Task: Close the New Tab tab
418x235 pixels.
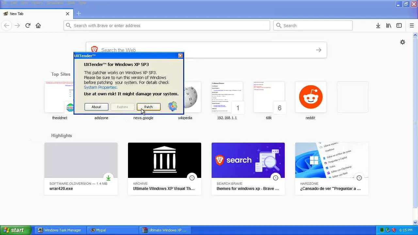Action: tap(68, 14)
